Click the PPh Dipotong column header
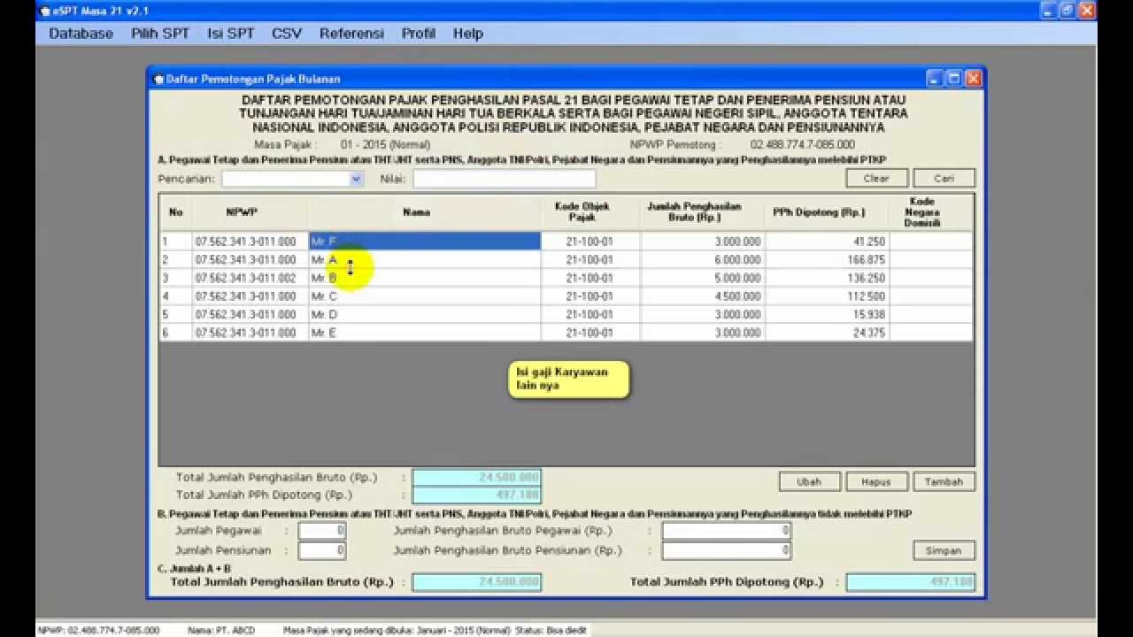 pyautogui.click(x=827, y=212)
